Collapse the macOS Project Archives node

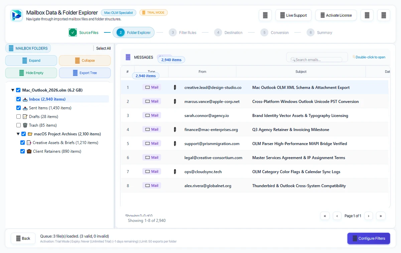18,134
